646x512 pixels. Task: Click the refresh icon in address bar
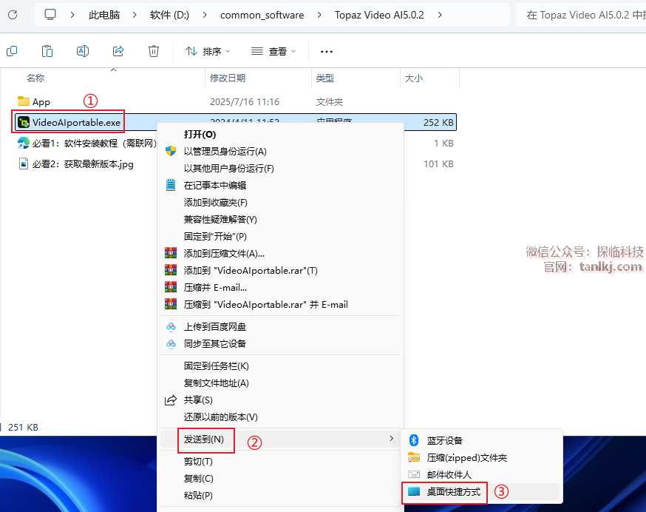pos(13,15)
